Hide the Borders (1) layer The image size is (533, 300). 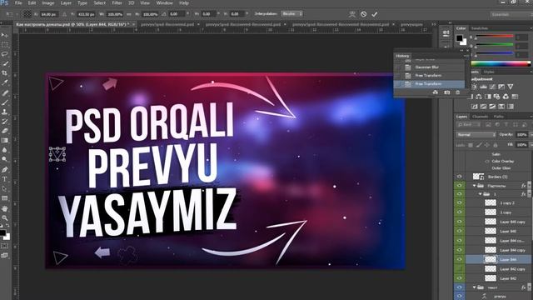(459, 177)
